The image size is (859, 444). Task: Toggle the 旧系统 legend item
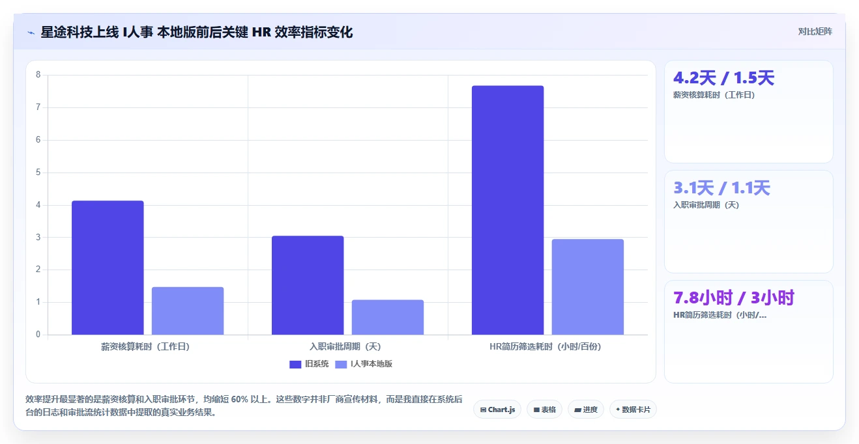(x=309, y=364)
